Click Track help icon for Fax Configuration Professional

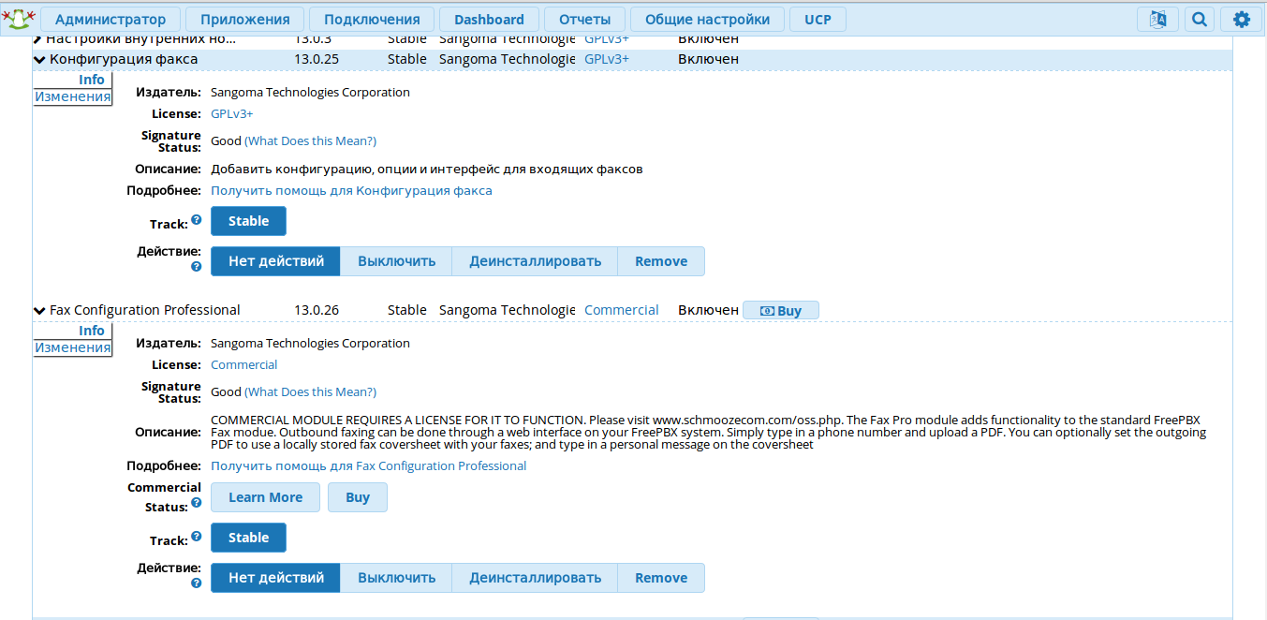point(197,537)
